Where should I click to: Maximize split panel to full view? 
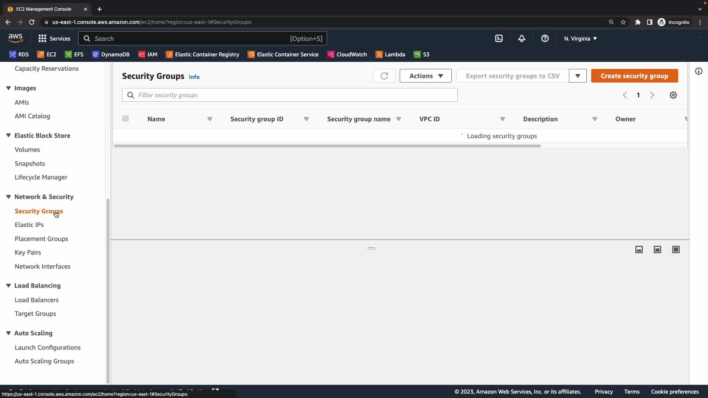(x=676, y=249)
